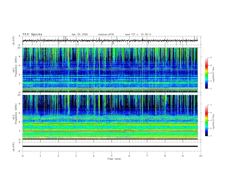
Task: Click the 5 minute tick on time axis
Action: pyautogui.click(x=112, y=156)
